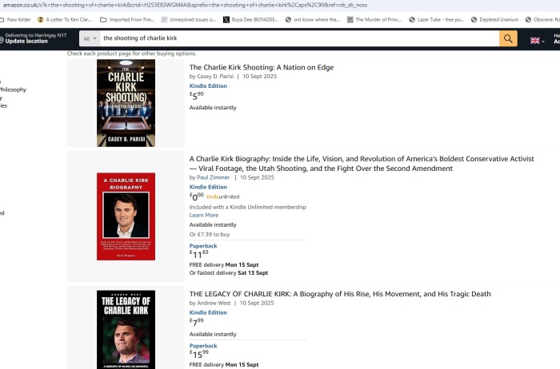Open the New folder bookmark
560x369 pixels.
coord(15,20)
